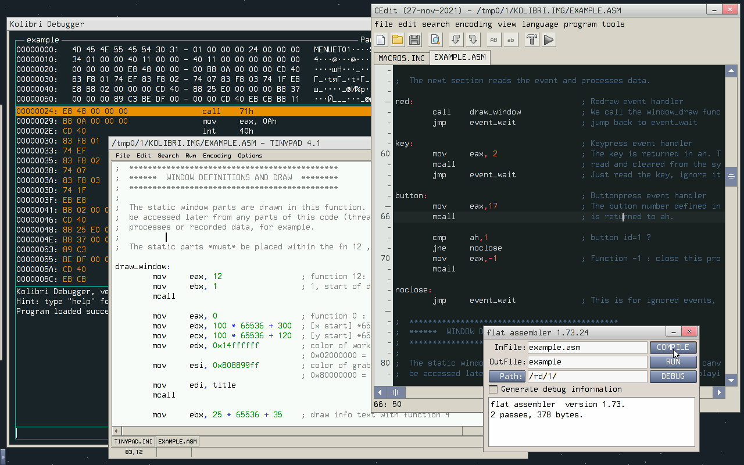Image resolution: width=744 pixels, height=465 pixels.
Task: Convert selection to uppercase with AB icon
Action: coord(493,40)
